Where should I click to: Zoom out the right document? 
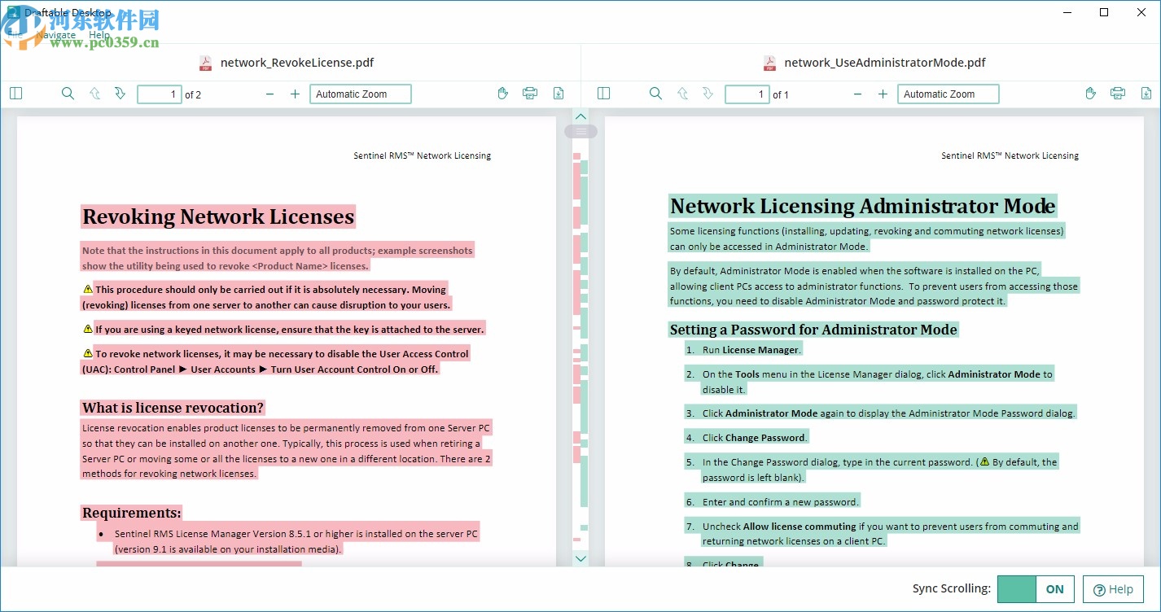(857, 94)
